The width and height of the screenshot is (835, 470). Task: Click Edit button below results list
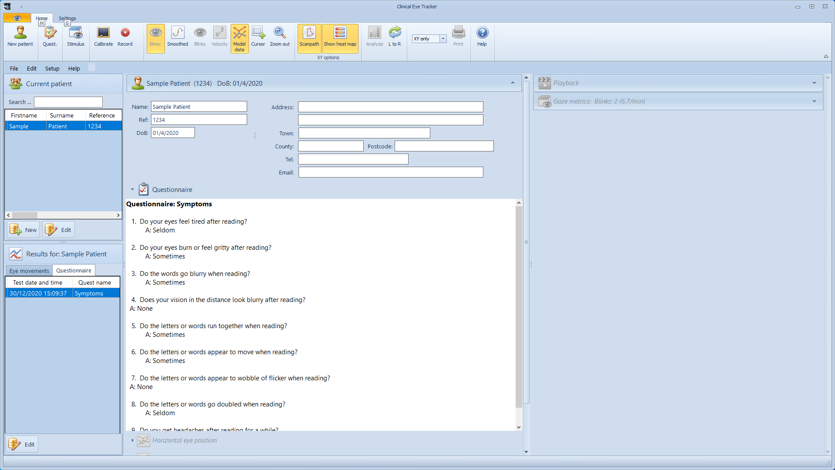(22, 444)
